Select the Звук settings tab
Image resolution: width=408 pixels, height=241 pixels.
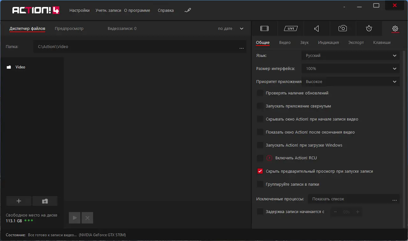click(304, 43)
